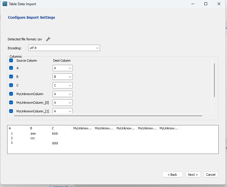The width and height of the screenshot is (227, 187).
Task: Open the Encoding utf-8 dropdown
Action: pos(64,48)
